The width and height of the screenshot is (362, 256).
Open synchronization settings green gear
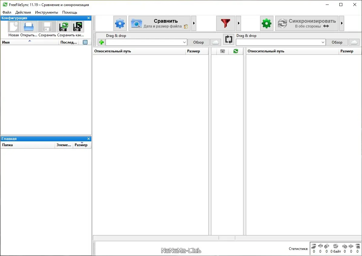267,23
